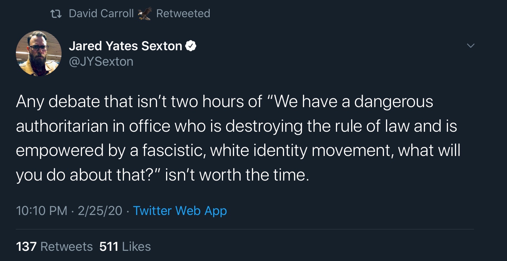The image size is (507, 261).
Task: Click the tweet's first line starting 'Any debate'
Action: click(224, 102)
